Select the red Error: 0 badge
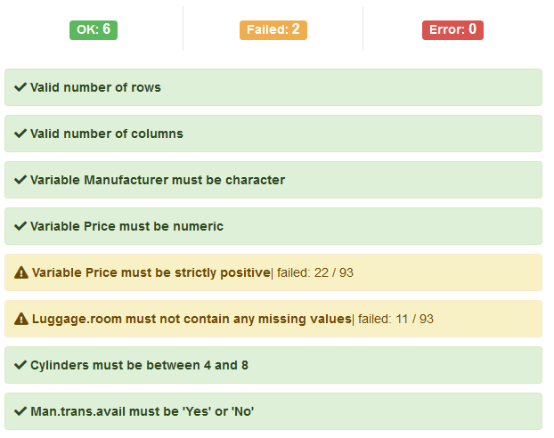 coord(452,29)
